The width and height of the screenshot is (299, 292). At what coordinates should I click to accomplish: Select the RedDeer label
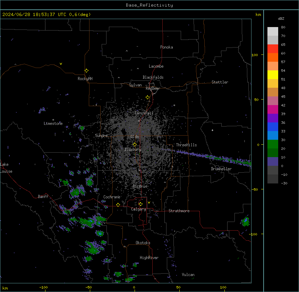coord(153,88)
